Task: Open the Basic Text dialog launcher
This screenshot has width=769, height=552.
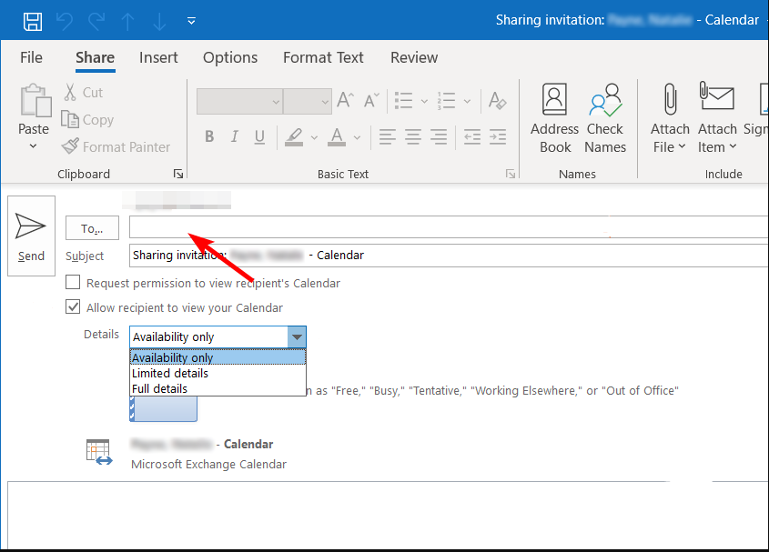Action: pyautogui.click(x=511, y=174)
